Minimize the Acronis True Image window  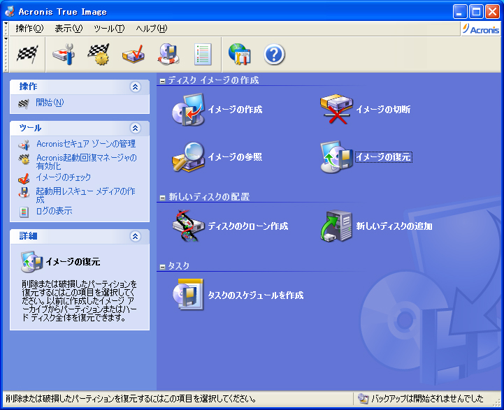point(460,12)
